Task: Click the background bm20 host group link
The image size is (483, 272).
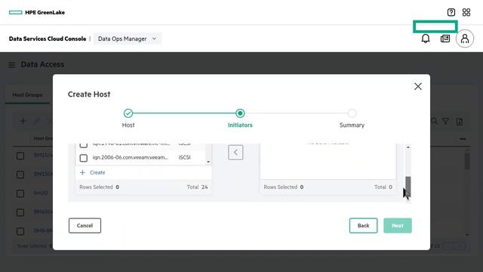Action: 41,193
